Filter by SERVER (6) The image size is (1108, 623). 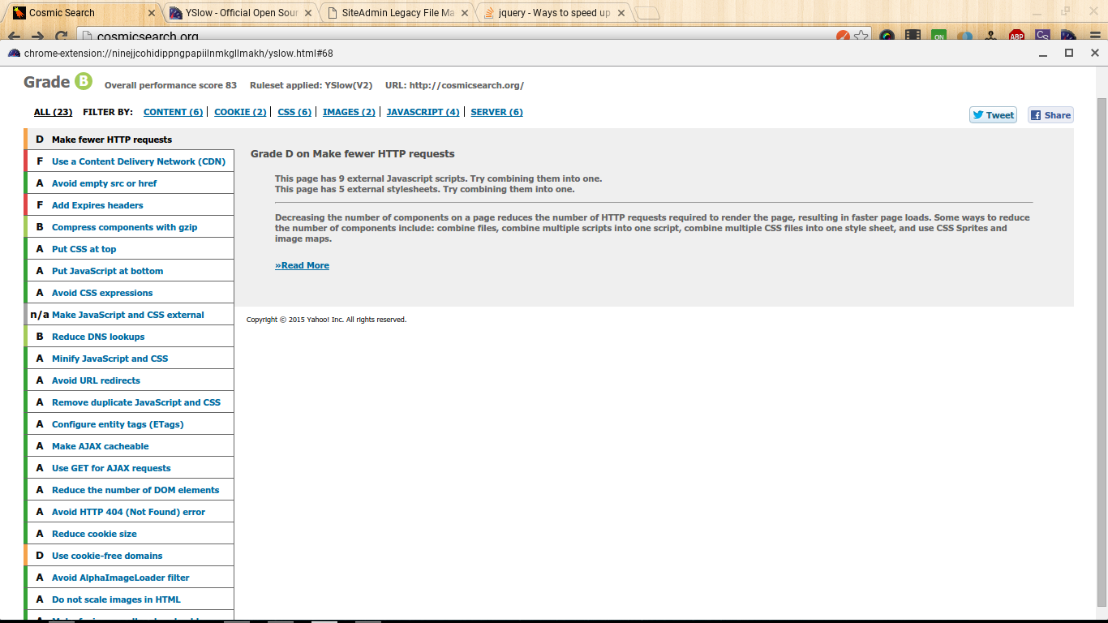[496, 112]
